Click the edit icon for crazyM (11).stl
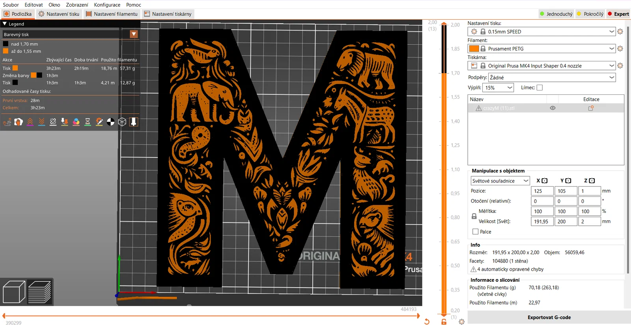Image resolution: width=631 pixels, height=325 pixels. pos(591,108)
